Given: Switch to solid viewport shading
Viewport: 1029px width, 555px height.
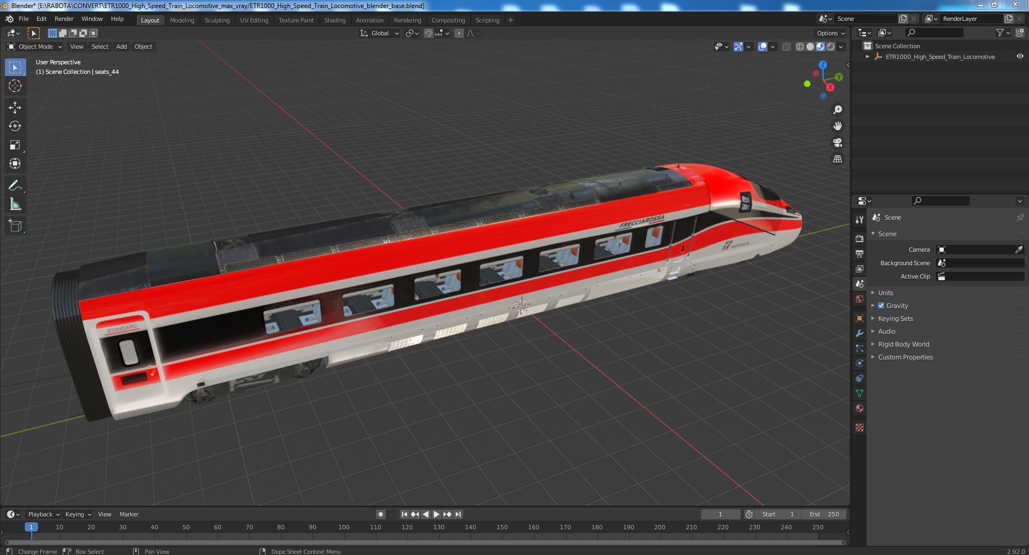Looking at the screenshot, I should coord(810,47).
